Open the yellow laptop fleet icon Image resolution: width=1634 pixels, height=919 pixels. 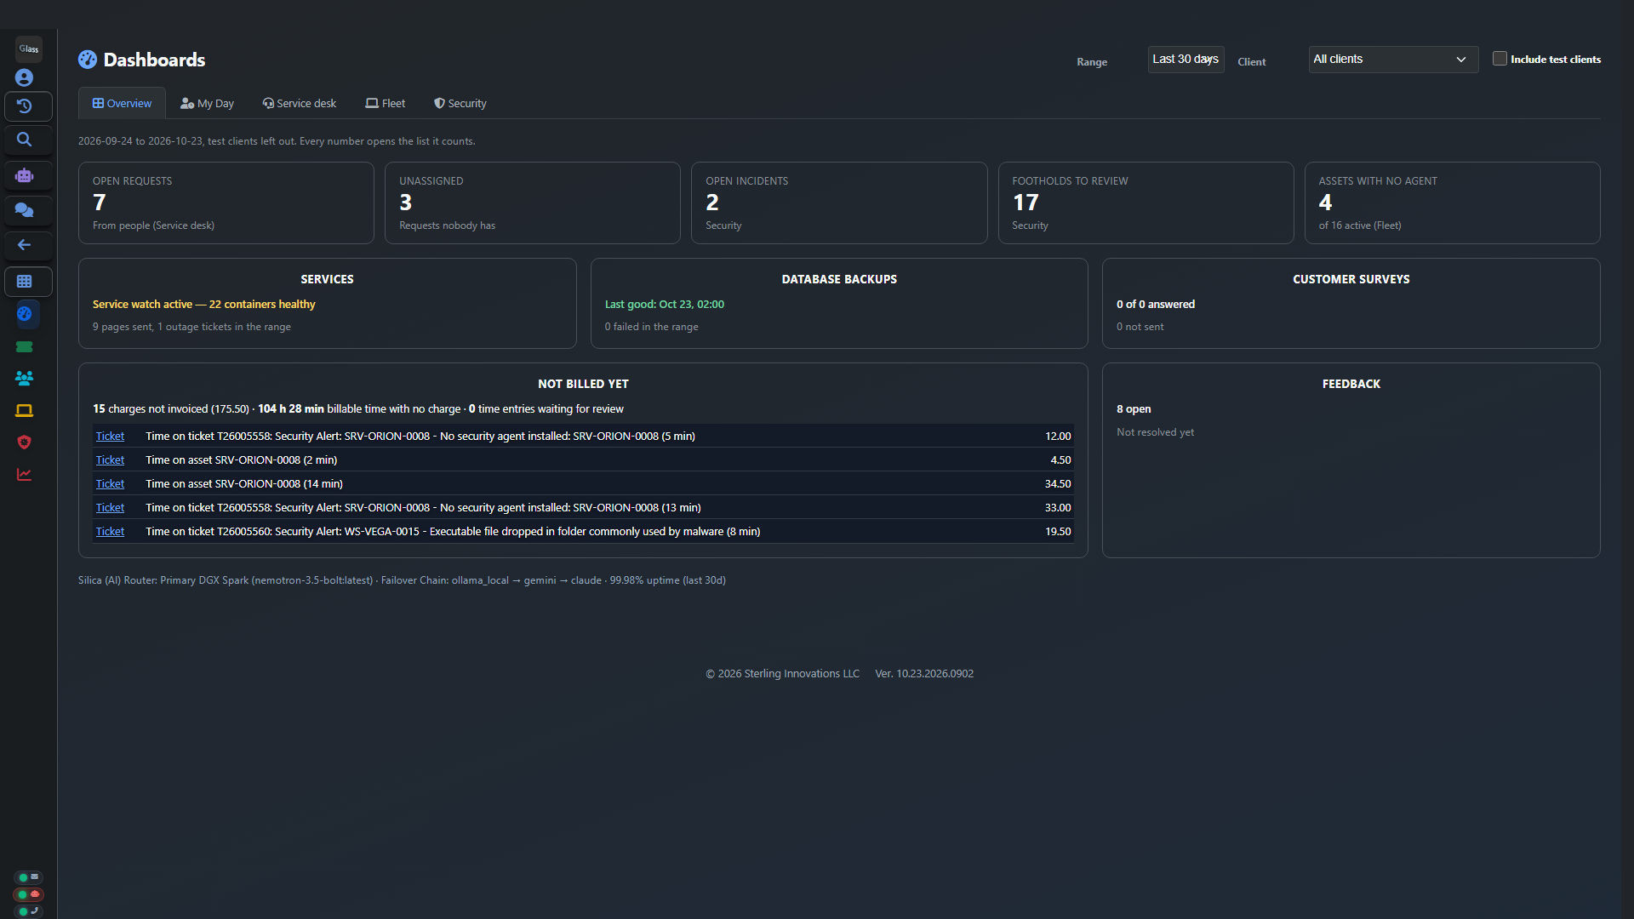25,410
